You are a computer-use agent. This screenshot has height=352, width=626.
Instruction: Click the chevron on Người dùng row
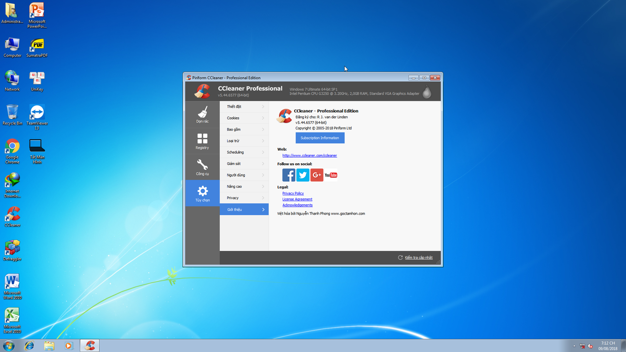[263, 175]
